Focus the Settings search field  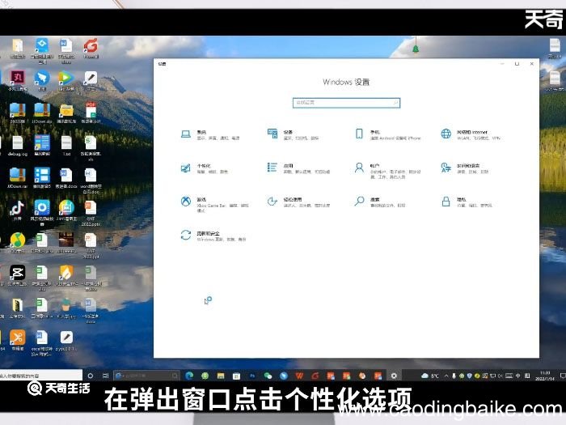tap(346, 103)
